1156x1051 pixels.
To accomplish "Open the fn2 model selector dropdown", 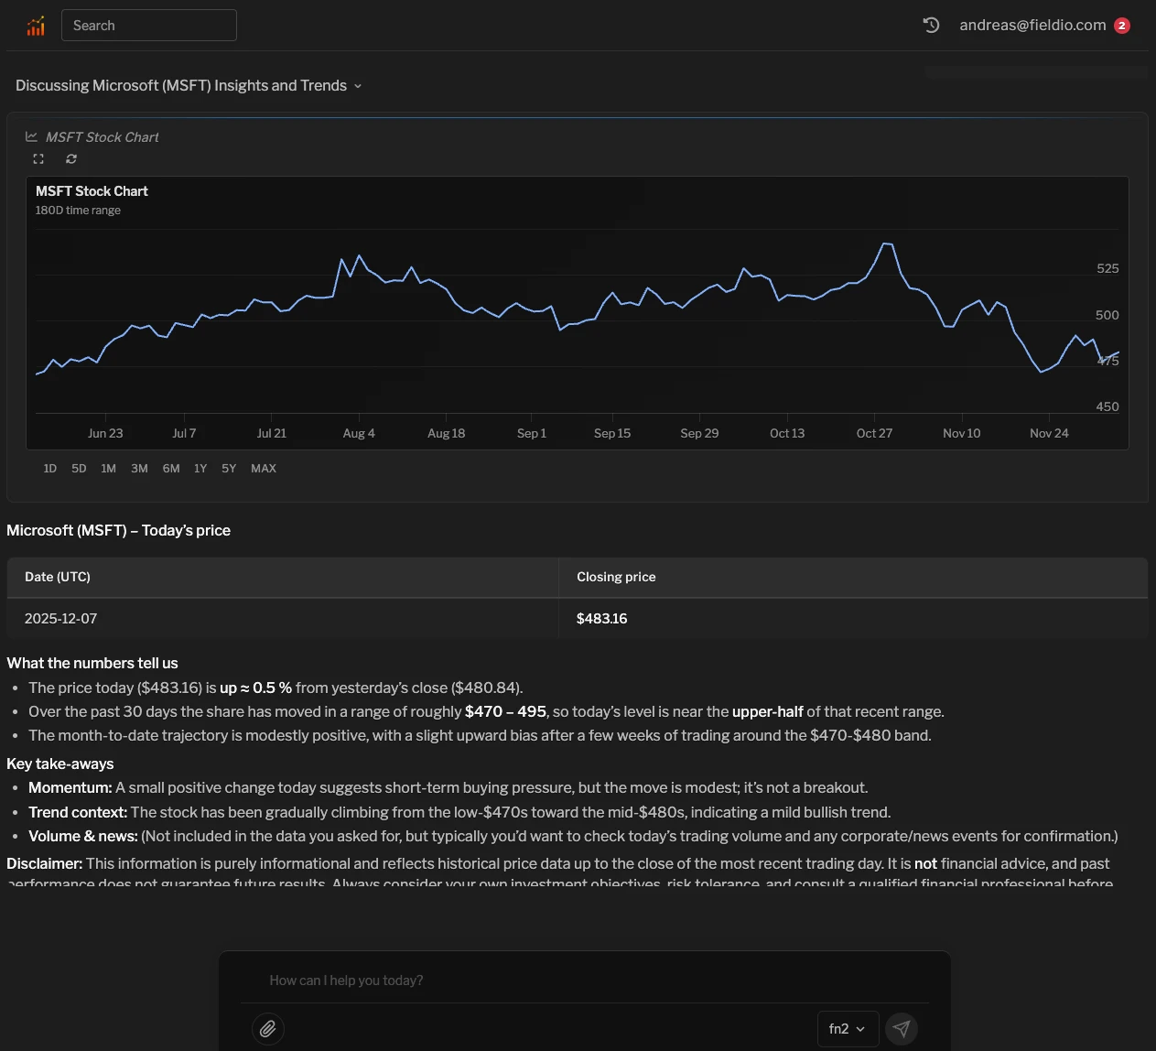I will [847, 1028].
